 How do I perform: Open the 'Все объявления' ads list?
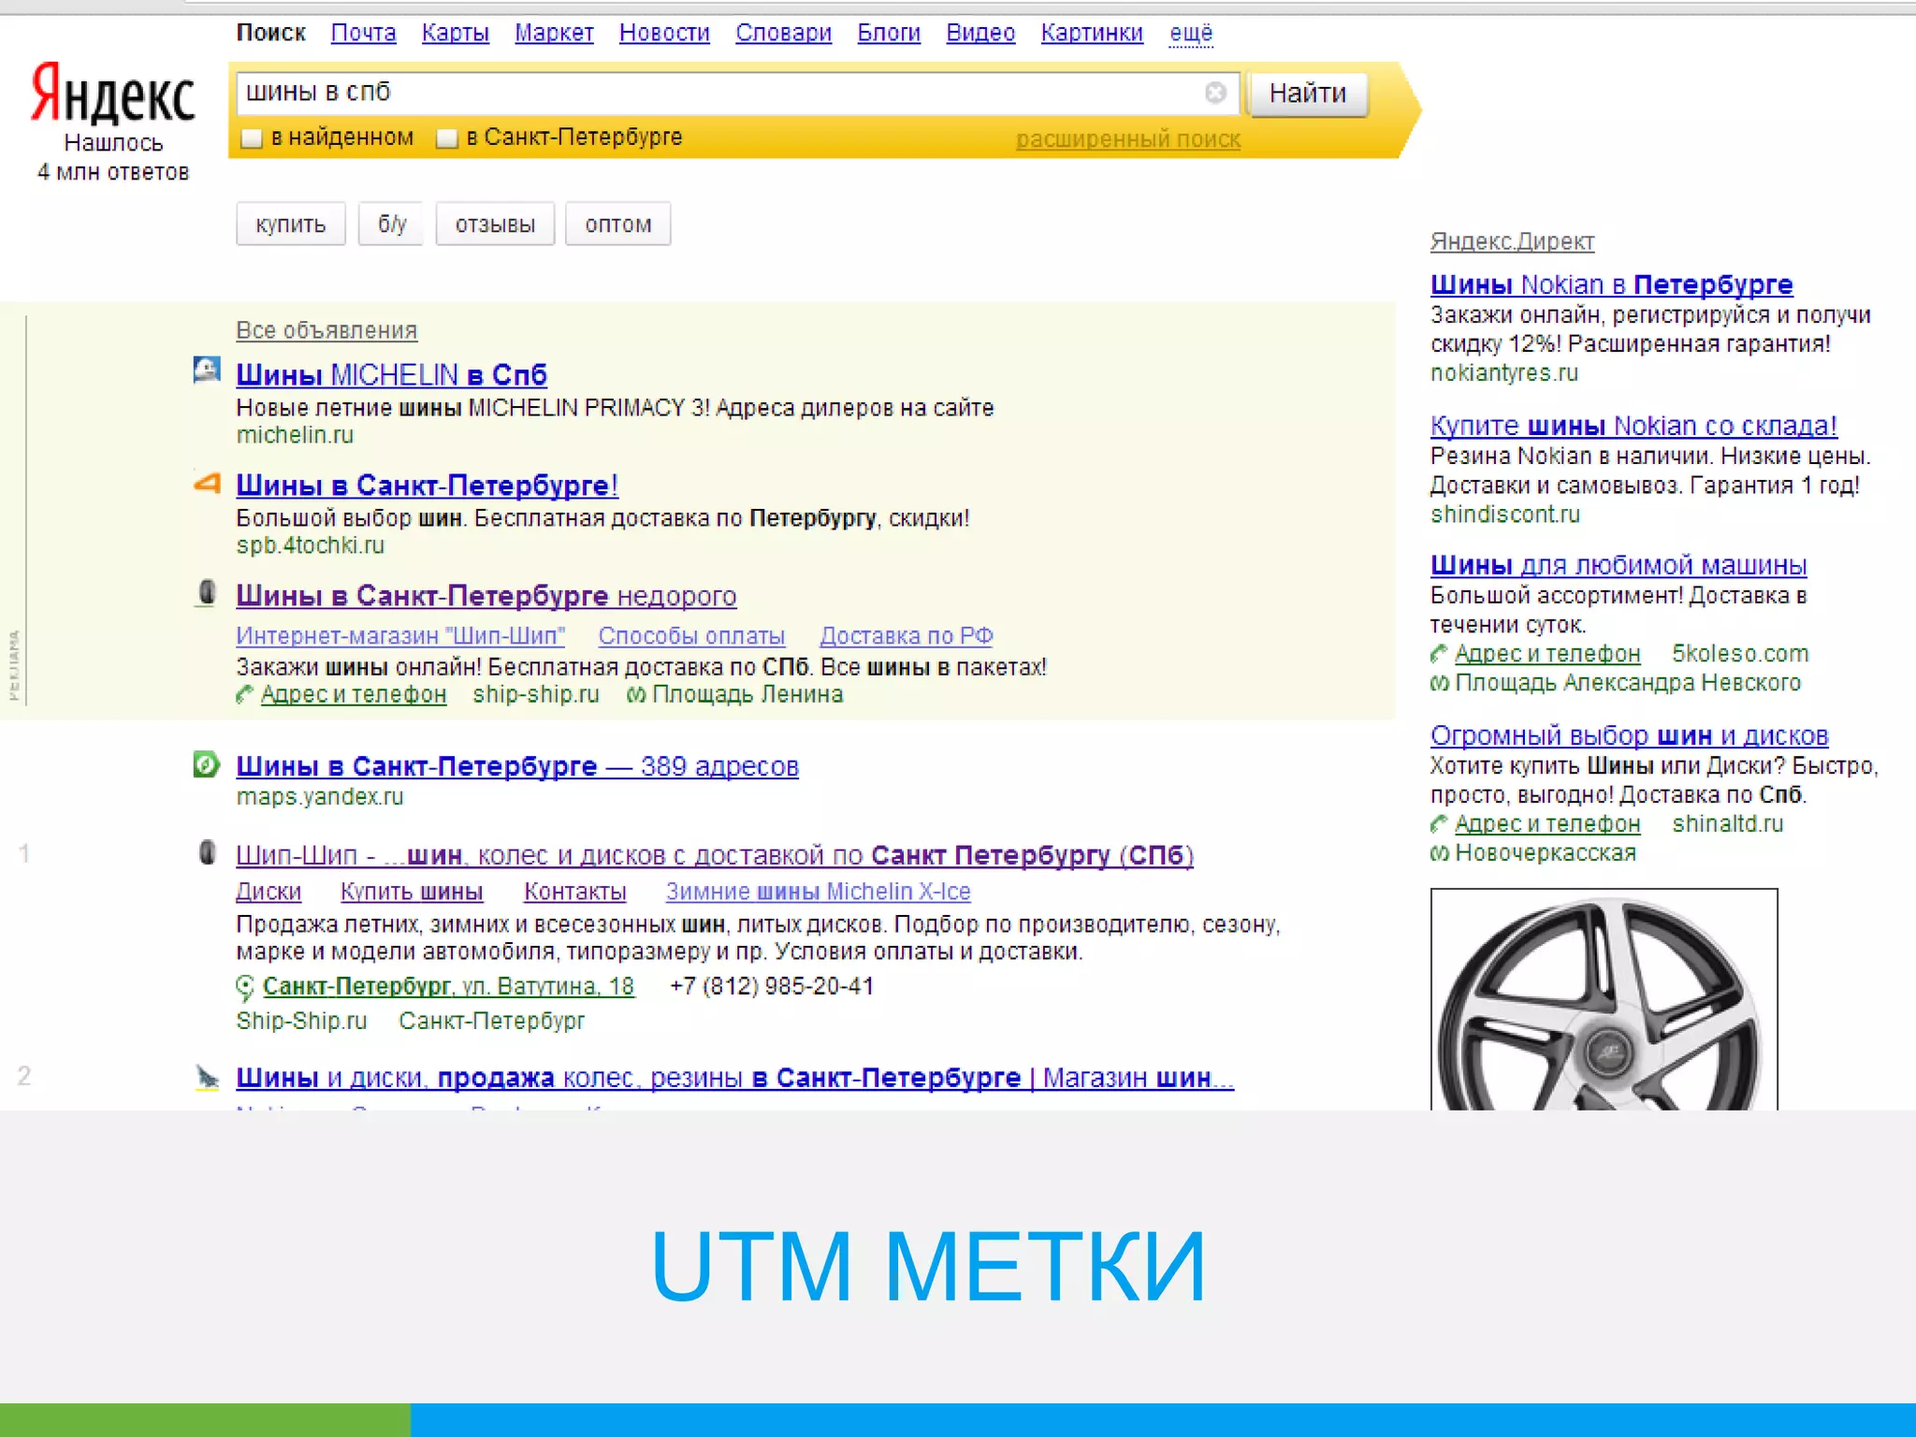[326, 330]
